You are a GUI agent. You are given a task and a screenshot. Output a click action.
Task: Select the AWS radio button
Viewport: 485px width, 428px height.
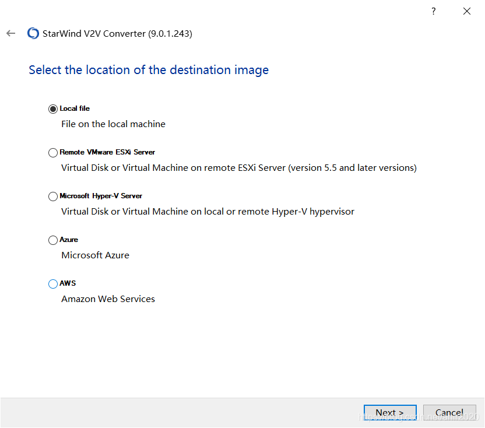(53, 283)
